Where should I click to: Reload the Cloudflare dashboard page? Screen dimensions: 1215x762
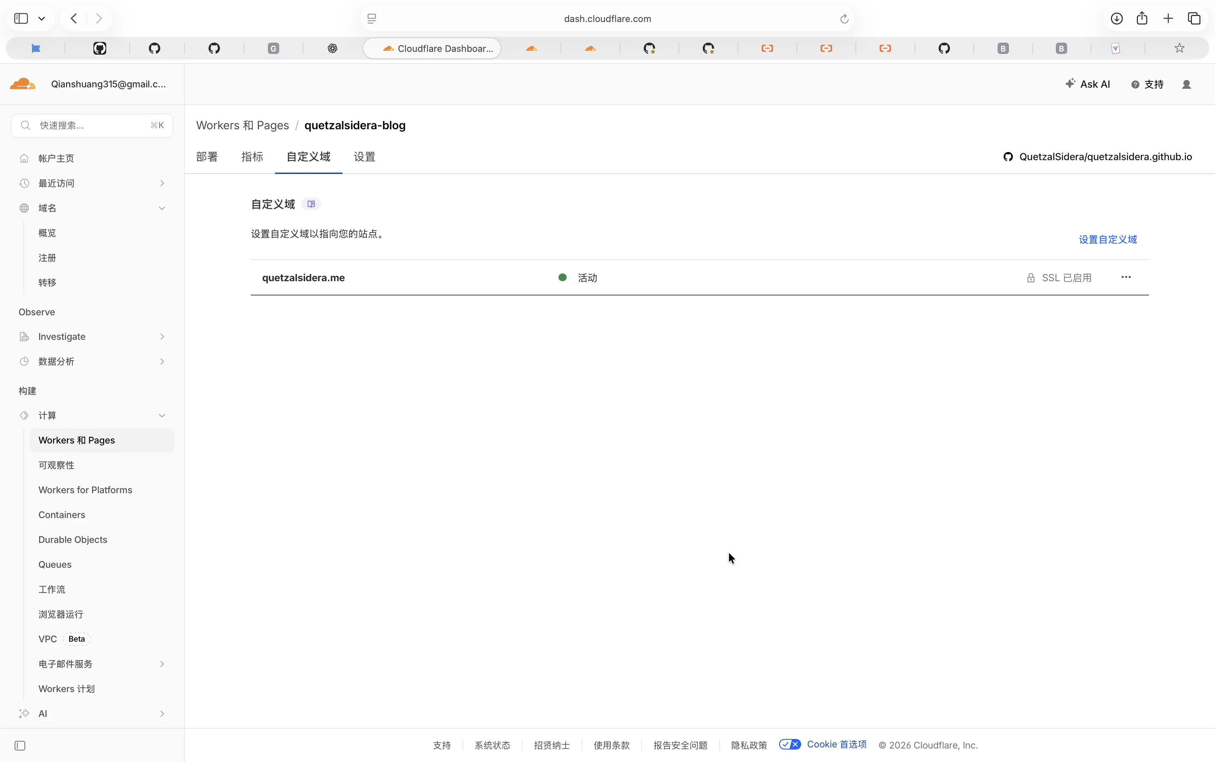(844, 19)
